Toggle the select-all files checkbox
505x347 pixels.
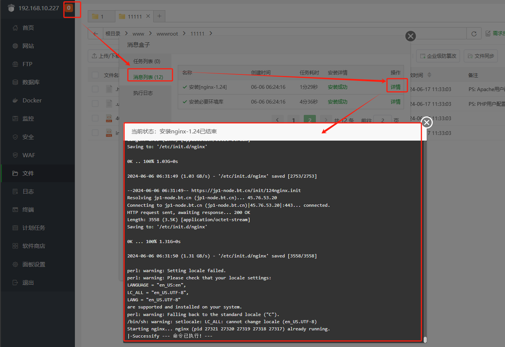coord(95,75)
